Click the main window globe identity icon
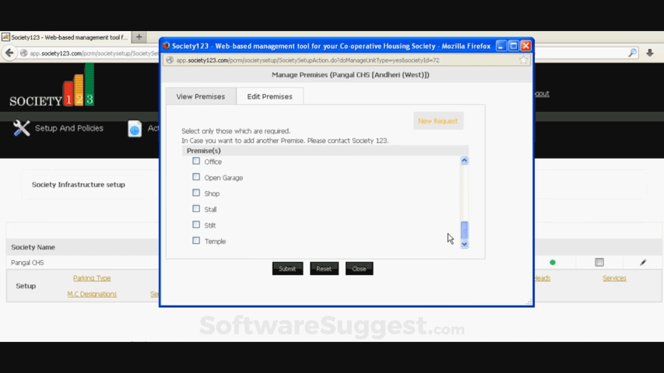This screenshot has width=664, height=373. [x=23, y=53]
